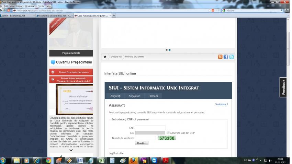The width and height of the screenshot is (292, 164).
Task: Click the search magnifier in Google box
Action: point(282,10)
